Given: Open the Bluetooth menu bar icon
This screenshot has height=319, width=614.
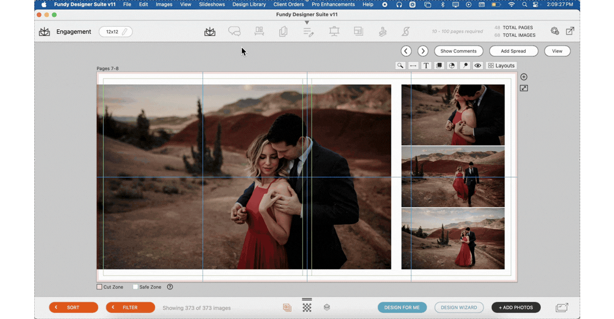Looking at the screenshot, I should (x=443, y=5).
